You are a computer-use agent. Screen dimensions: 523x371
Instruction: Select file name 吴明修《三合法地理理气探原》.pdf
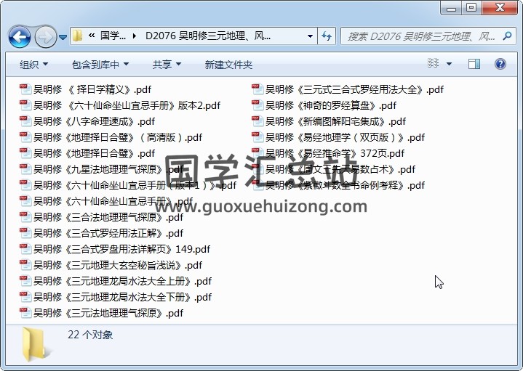pos(108,217)
